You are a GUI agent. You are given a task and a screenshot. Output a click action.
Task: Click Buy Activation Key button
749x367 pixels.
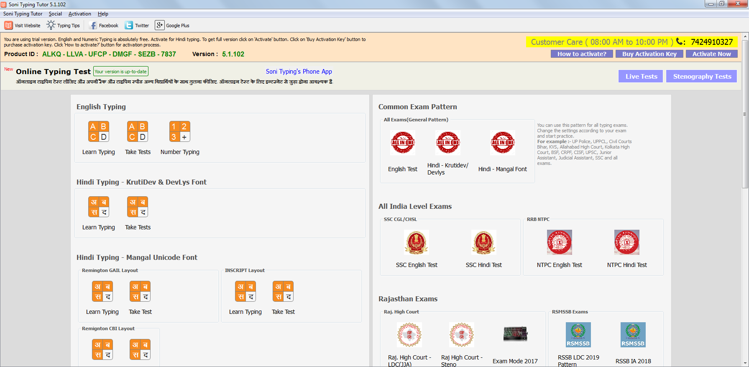tap(649, 54)
